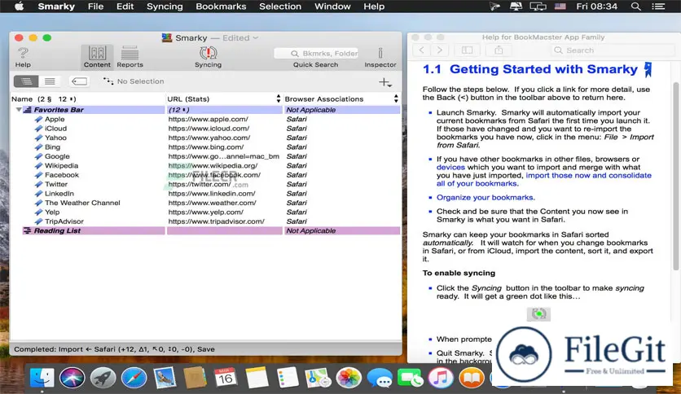Open the Help toolbar button in Smarky
Viewport: 681px width, 394px height.
tap(23, 57)
